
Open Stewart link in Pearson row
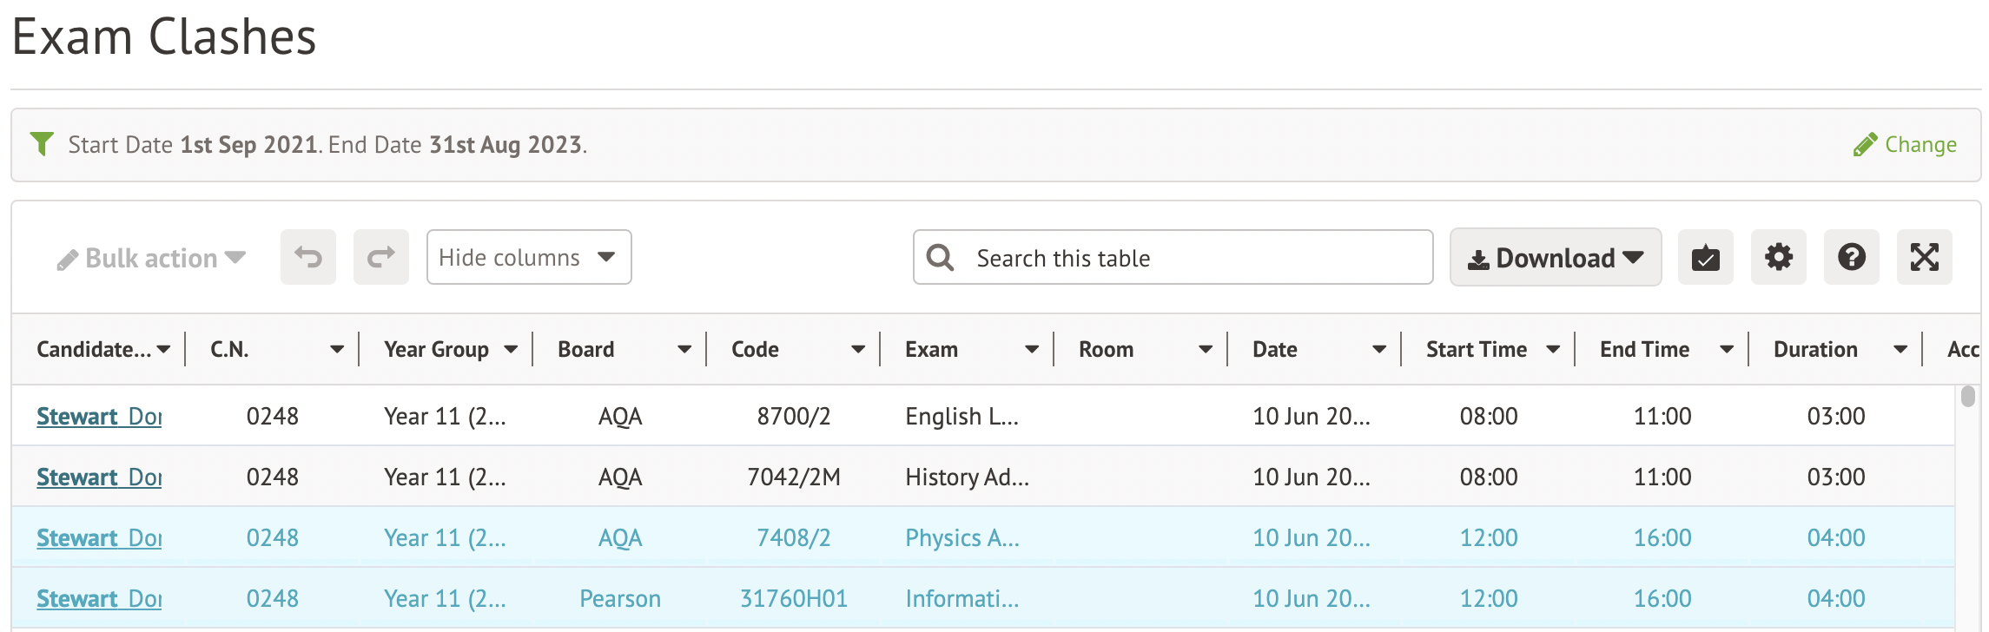[98, 598]
